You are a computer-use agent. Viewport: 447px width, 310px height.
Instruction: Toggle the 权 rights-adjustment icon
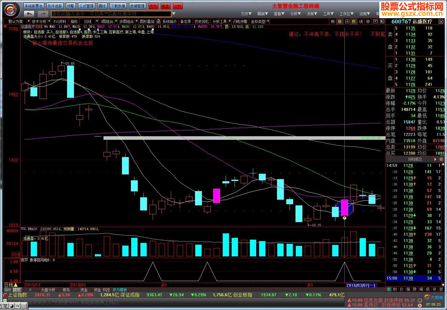coord(354,21)
